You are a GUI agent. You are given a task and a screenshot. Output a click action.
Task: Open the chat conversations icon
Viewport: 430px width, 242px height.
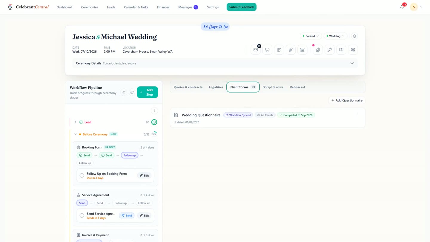coord(267,50)
